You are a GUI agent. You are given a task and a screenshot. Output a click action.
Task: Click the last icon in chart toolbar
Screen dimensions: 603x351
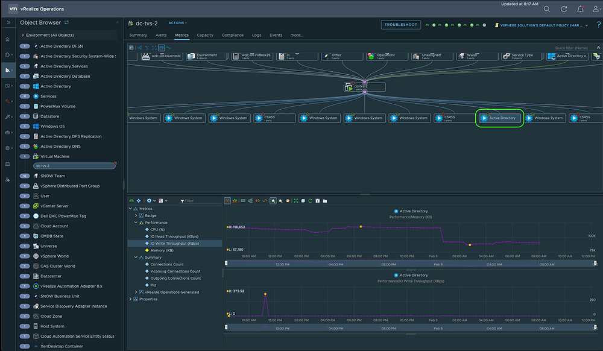tap(325, 201)
